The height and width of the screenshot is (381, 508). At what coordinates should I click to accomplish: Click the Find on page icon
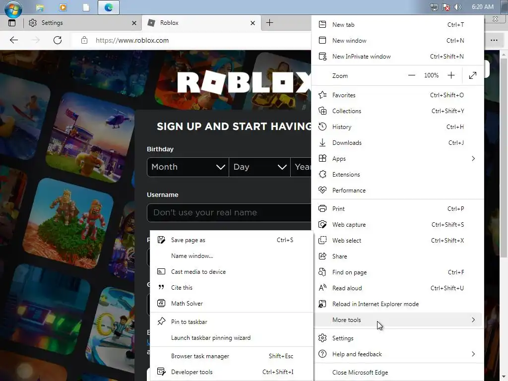tap(322, 272)
